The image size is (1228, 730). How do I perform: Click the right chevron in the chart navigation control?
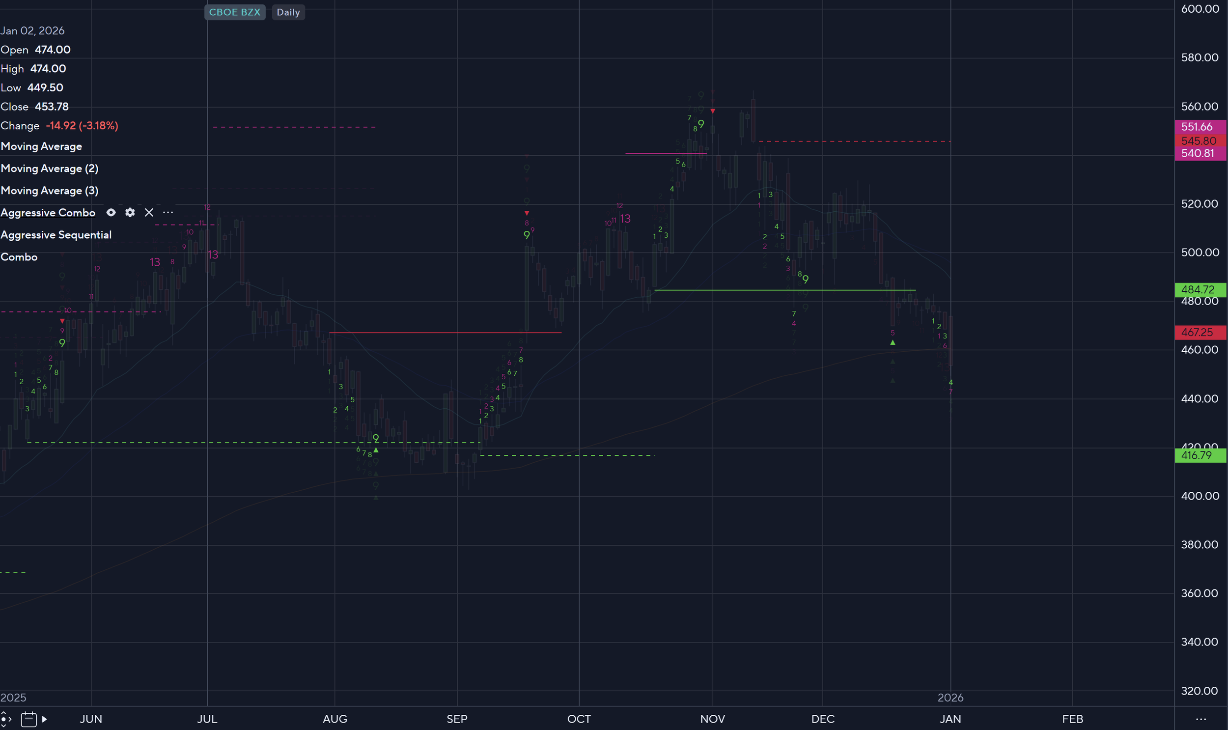point(10,719)
